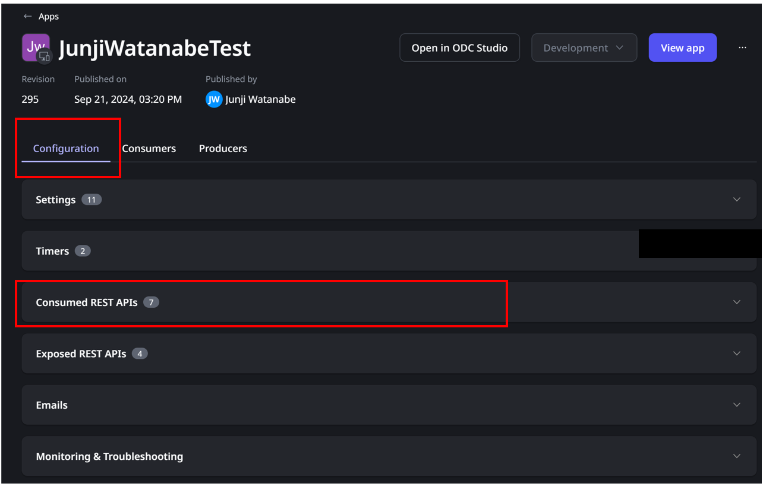Click the Timers count badge showing 2
Image resolution: width=763 pixels, height=486 pixels.
click(x=83, y=251)
